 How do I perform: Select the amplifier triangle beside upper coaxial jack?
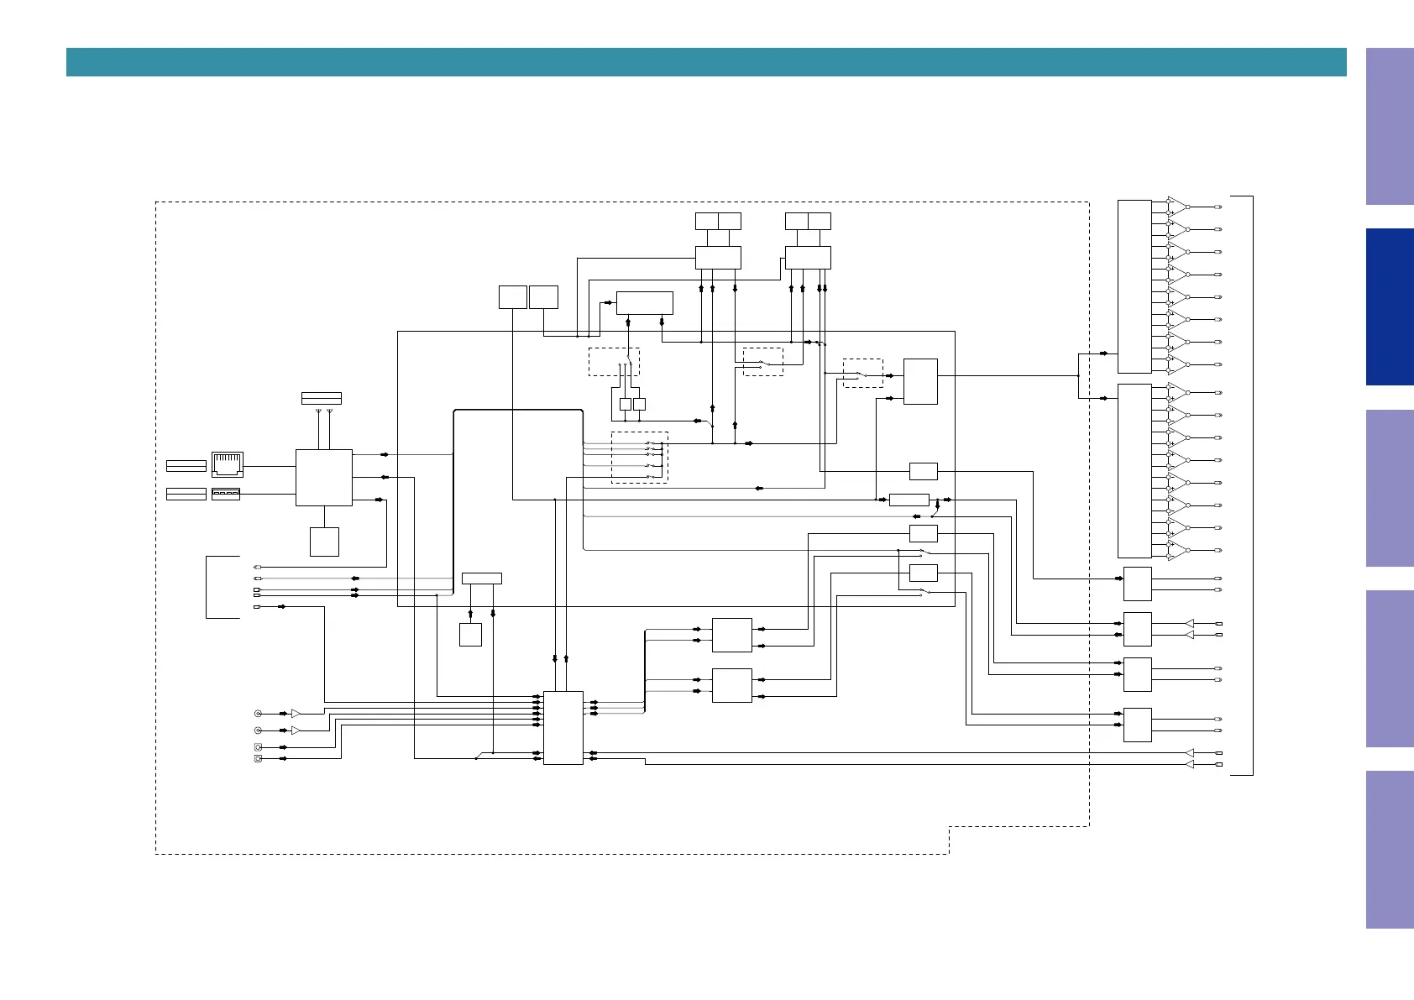(296, 714)
